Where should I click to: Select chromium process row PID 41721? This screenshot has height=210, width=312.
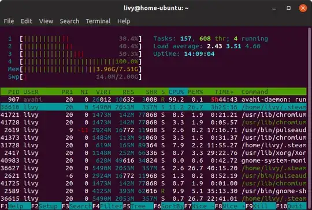(153, 114)
